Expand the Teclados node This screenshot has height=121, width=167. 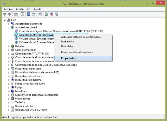point(9,102)
